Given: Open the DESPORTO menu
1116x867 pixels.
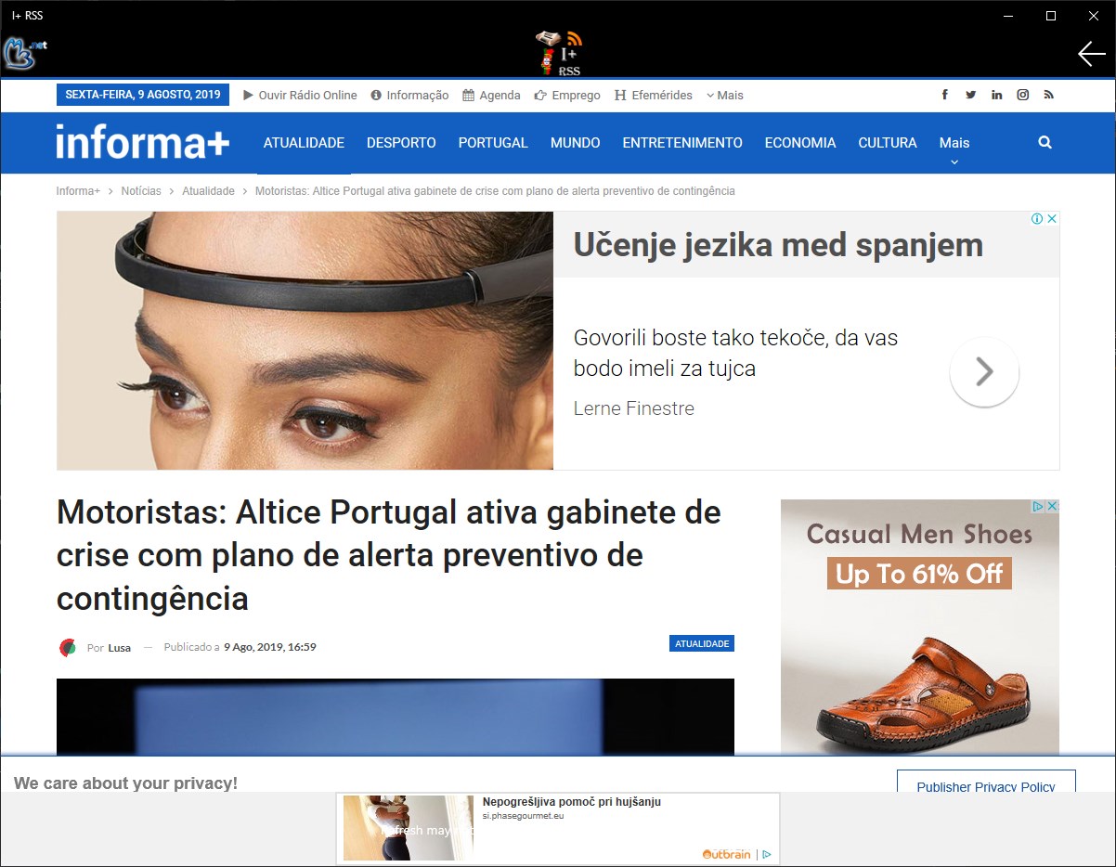Looking at the screenshot, I should point(401,143).
